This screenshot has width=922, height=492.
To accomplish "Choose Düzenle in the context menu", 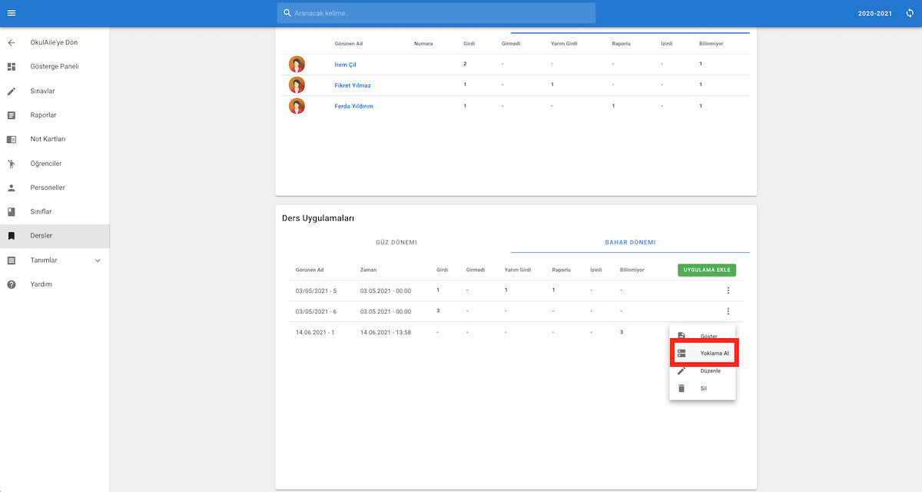I will coord(702,371).
